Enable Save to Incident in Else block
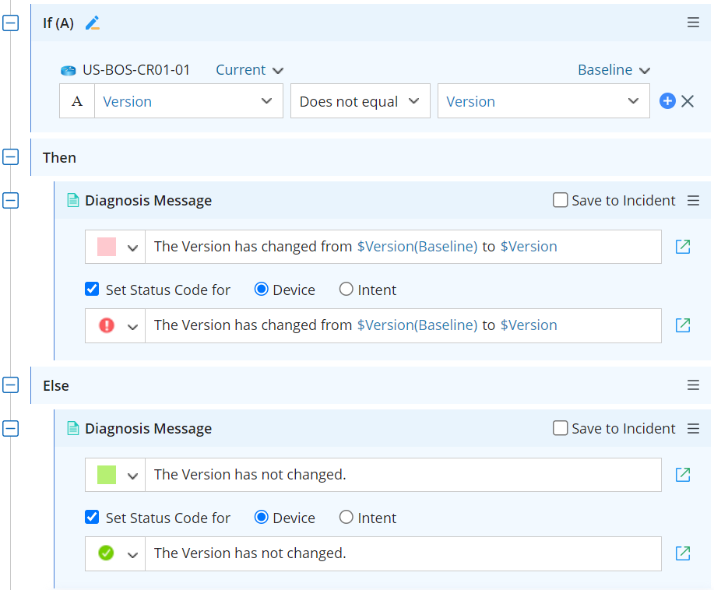 (x=561, y=429)
